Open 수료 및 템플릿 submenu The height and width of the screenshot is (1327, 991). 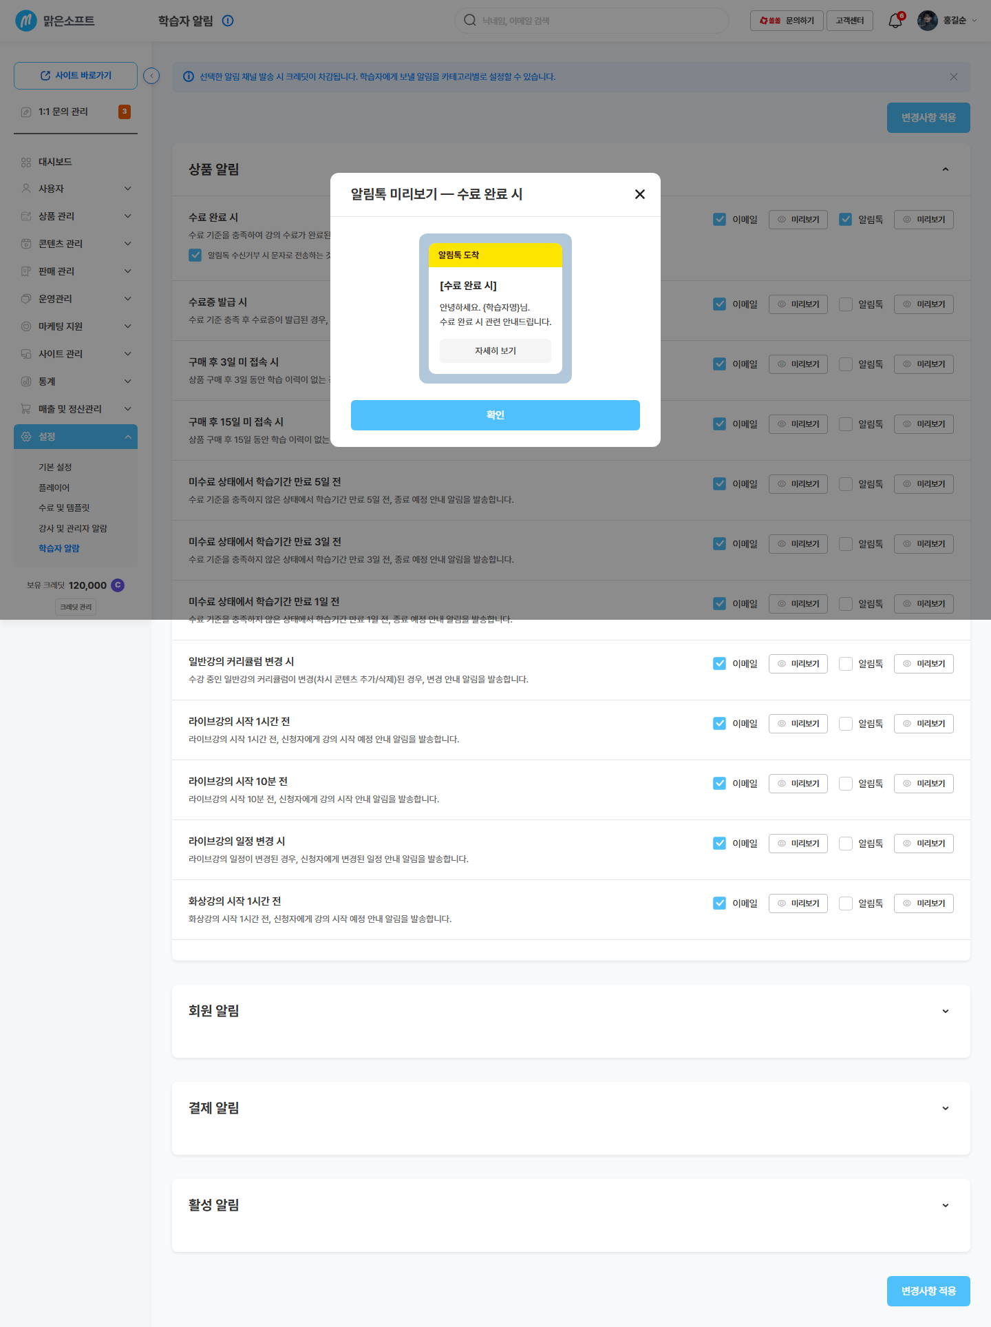coord(64,508)
